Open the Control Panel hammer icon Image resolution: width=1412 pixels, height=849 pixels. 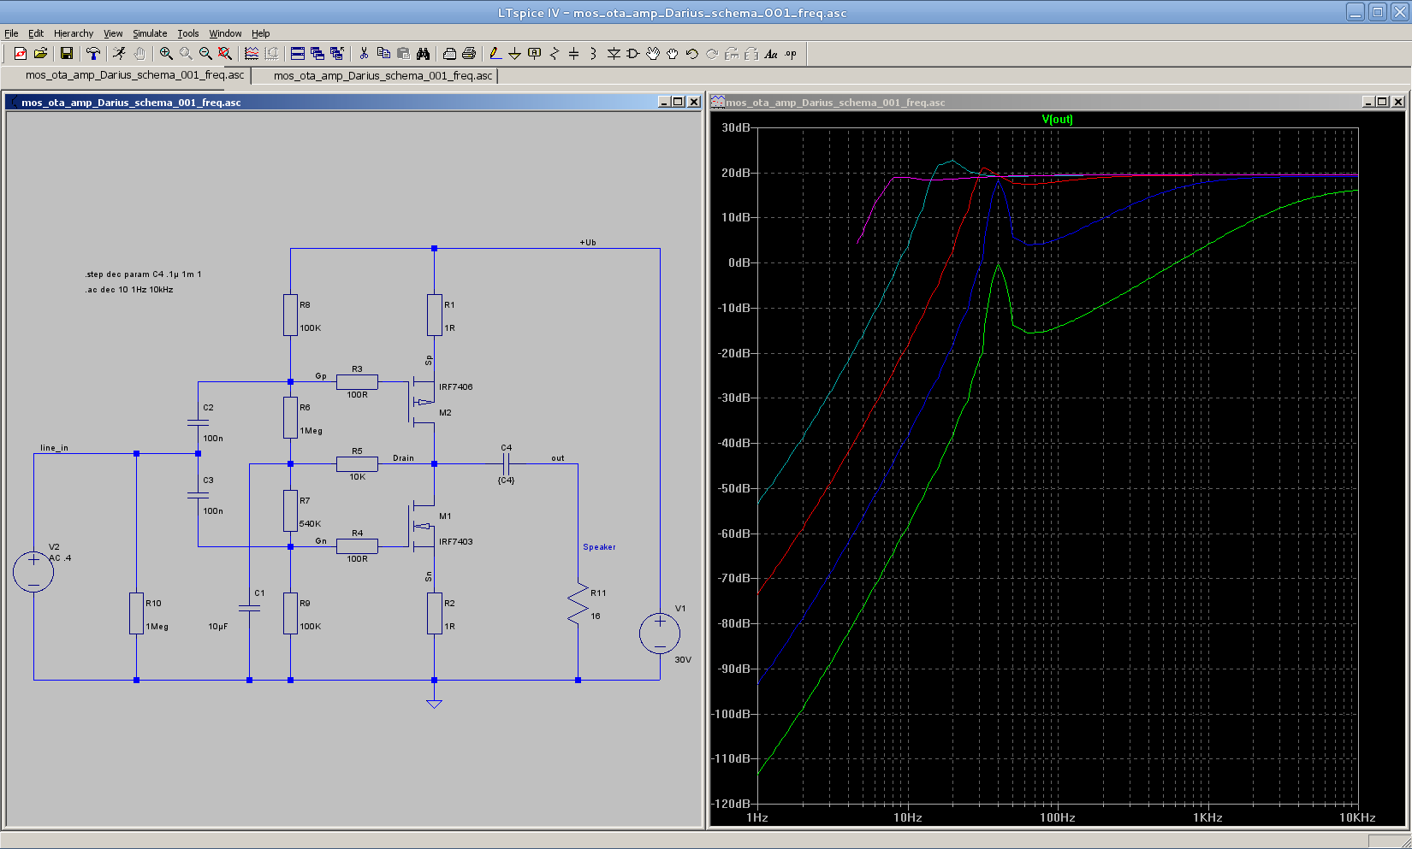tap(92, 53)
